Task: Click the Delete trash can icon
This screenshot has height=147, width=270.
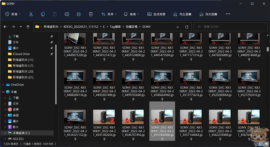Action: pyautogui.click(x=91, y=14)
